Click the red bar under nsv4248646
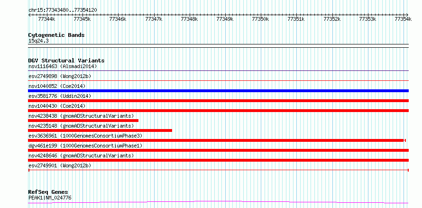 218,160
